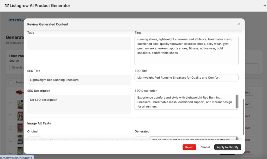
Task: Check the red sneakers row checkbox
Action: pos(10,92)
